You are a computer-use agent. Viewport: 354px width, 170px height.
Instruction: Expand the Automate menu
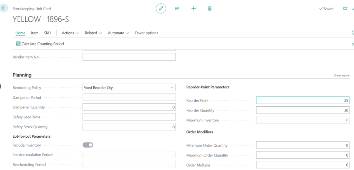tap(118, 33)
